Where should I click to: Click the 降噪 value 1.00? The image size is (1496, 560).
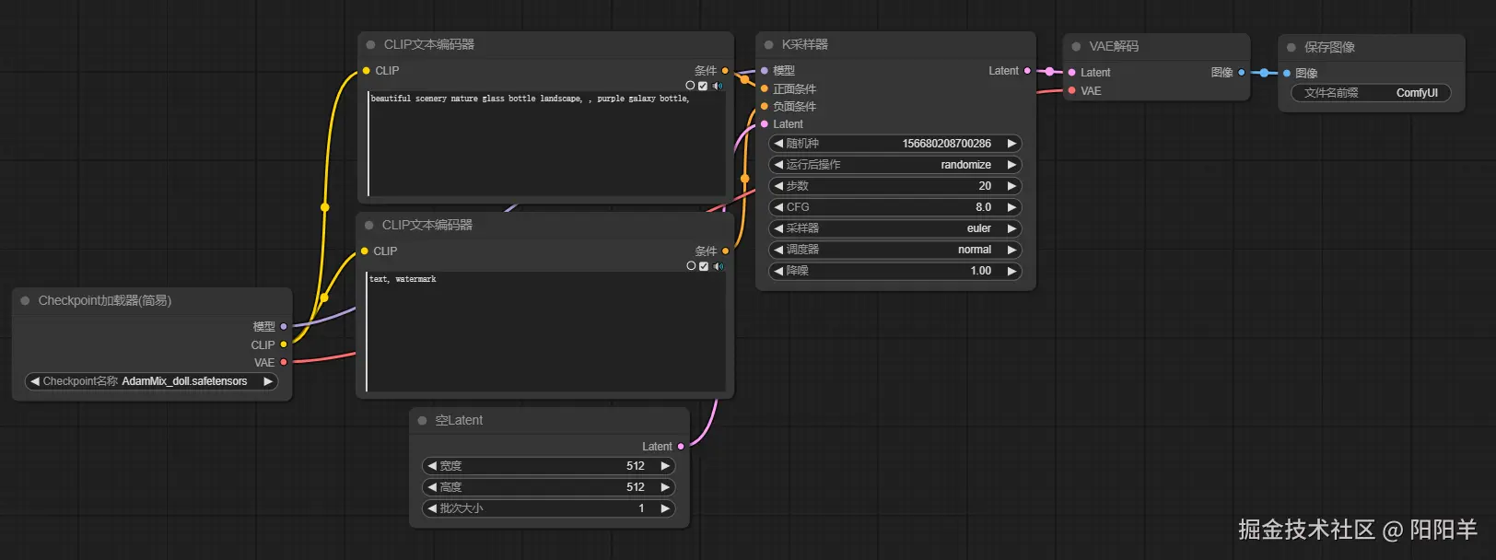pyautogui.click(x=980, y=271)
